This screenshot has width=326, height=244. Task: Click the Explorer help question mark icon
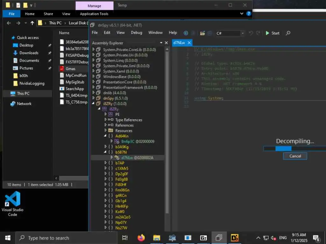point(249,14)
